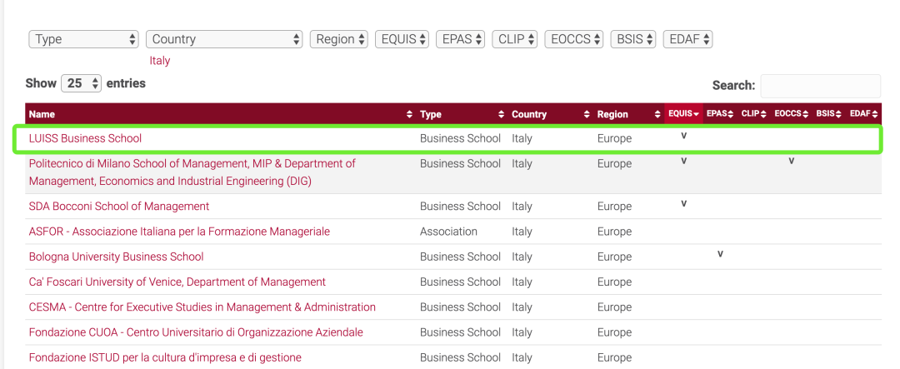The image size is (900, 369).
Task: Open the EOCCS filter dropdown
Action: pos(574,39)
